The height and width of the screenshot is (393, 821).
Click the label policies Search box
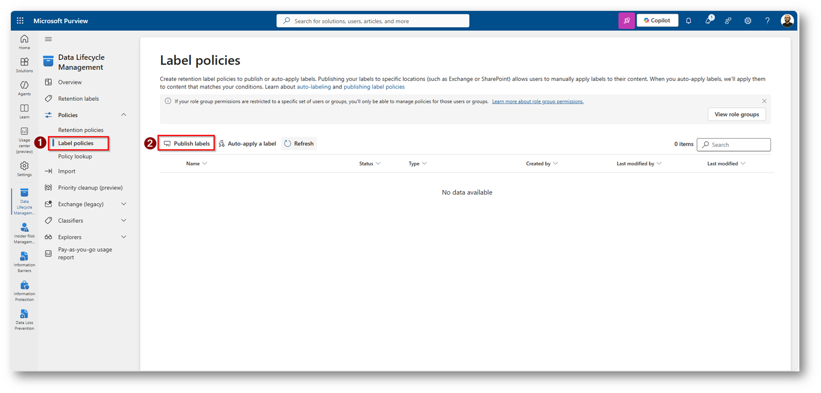pyautogui.click(x=733, y=145)
